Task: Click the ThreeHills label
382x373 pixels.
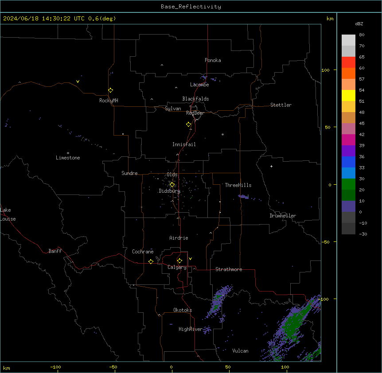Action: tap(238, 185)
